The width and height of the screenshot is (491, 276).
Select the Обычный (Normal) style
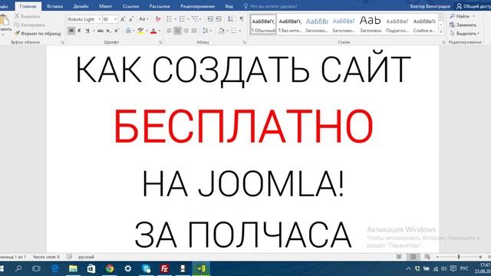tap(263, 25)
